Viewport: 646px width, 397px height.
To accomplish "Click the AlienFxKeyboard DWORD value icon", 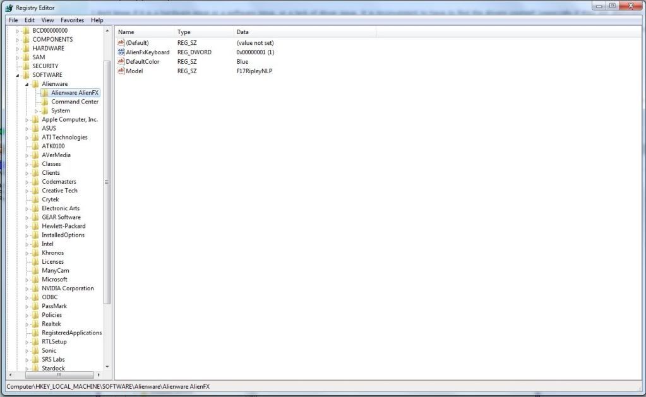I will pos(121,52).
